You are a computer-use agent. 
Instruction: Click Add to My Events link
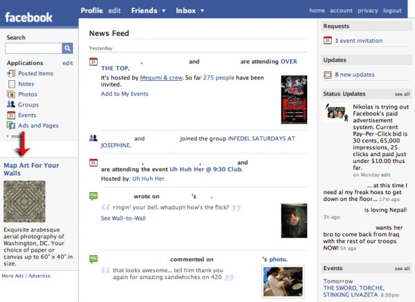pos(124,93)
